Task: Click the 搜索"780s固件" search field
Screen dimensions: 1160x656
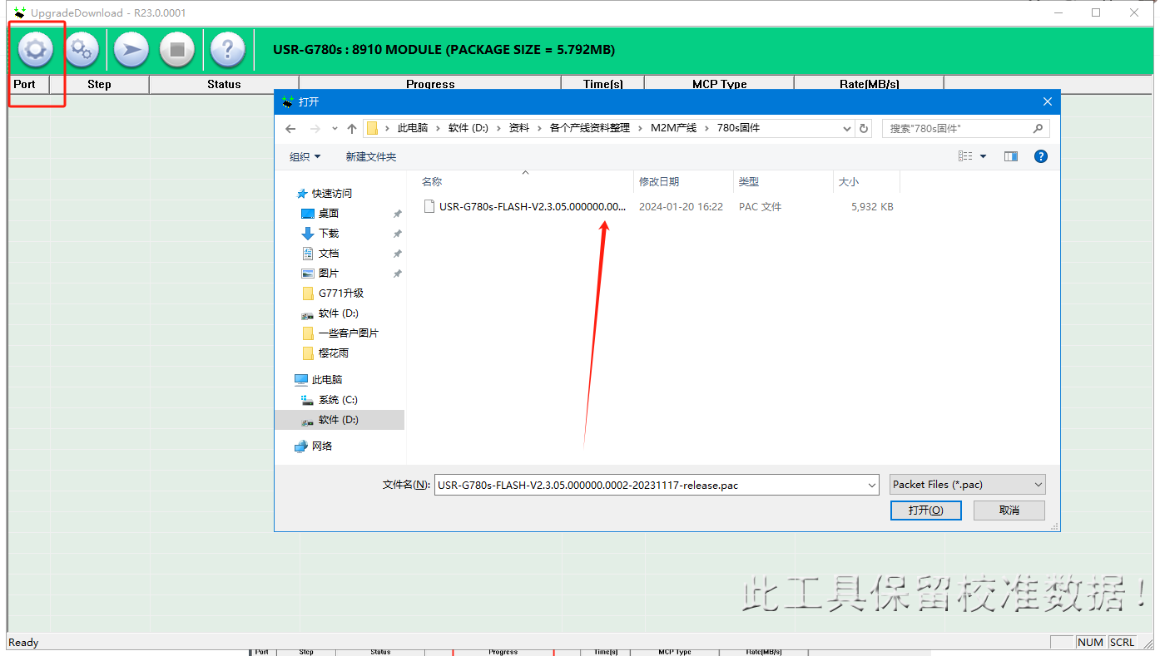Action: coord(957,129)
